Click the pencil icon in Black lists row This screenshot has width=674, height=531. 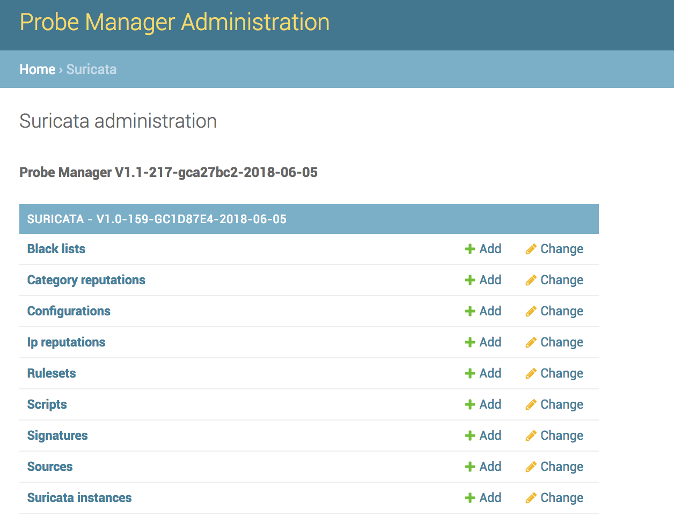pyautogui.click(x=531, y=249)
